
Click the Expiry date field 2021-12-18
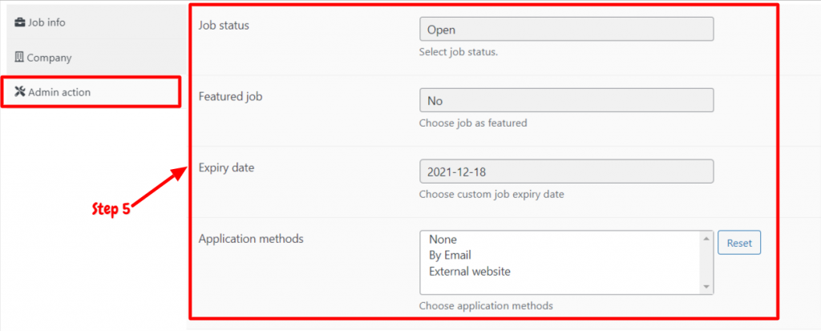tap(567, 172)
